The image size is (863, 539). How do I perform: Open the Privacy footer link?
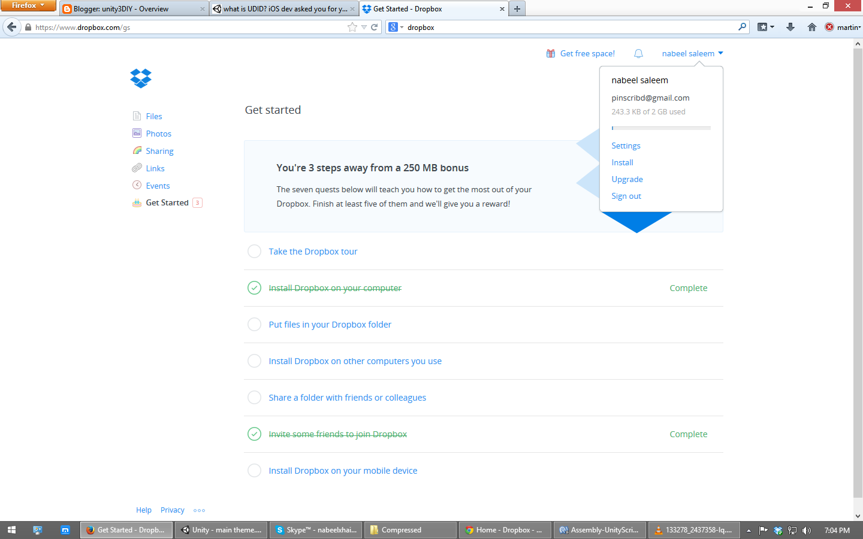(x=173, y=510)
